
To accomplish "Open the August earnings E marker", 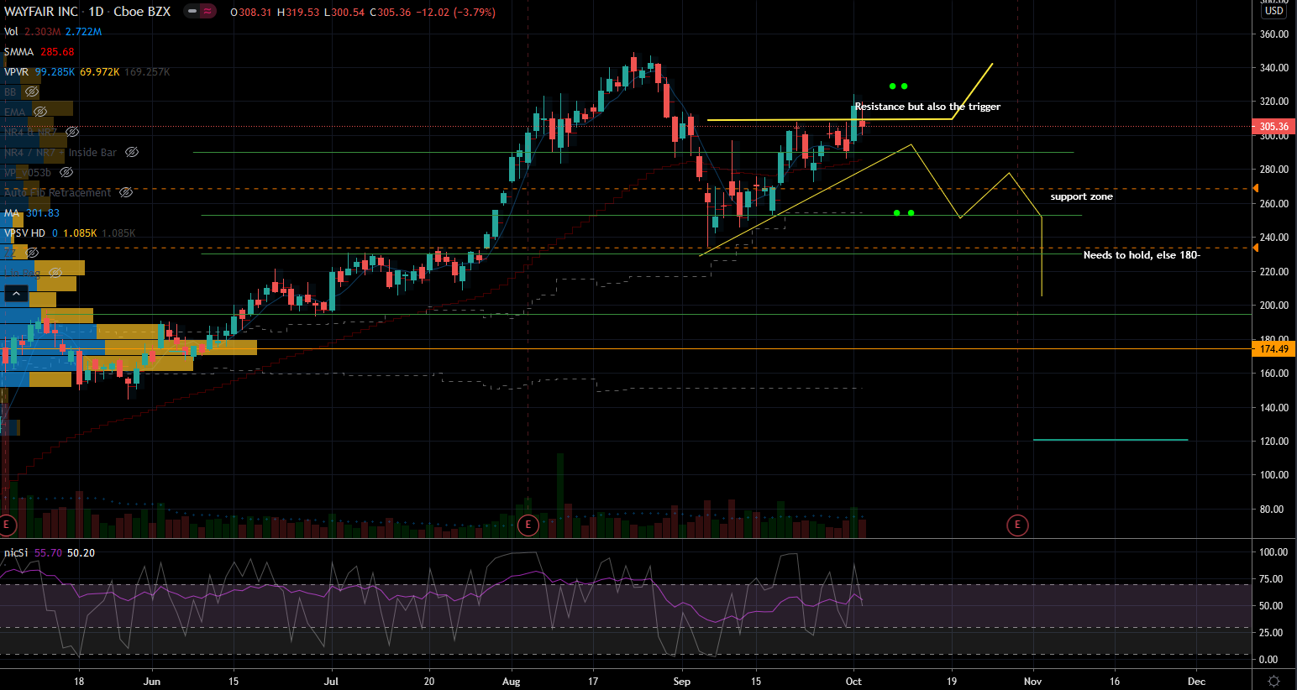I will 528,525.
